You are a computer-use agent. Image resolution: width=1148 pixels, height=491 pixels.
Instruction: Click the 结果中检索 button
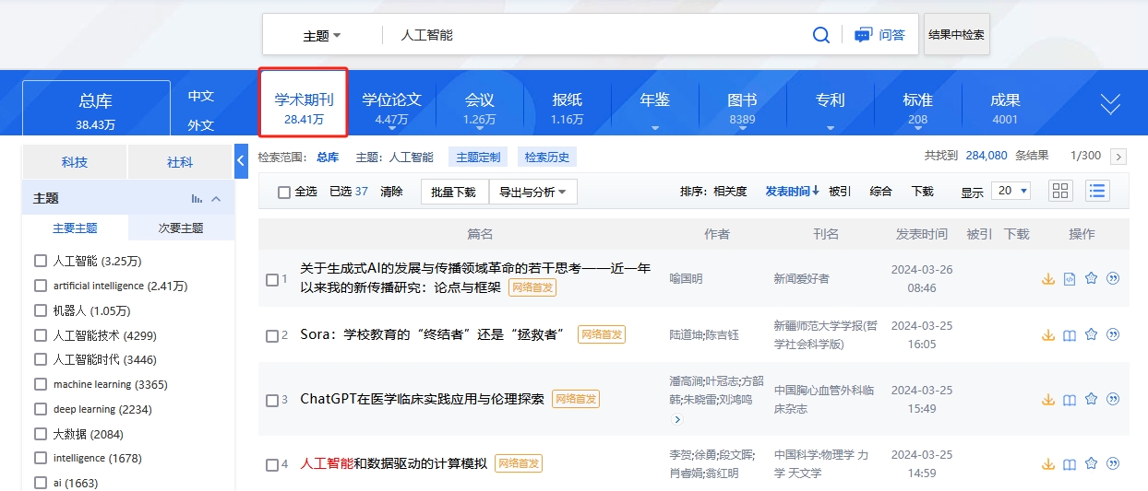(956, 35)
